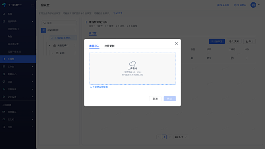Screen dimensions: 265x149
Task: Follow the 了解详情 link
Action: tap(118, 13)
